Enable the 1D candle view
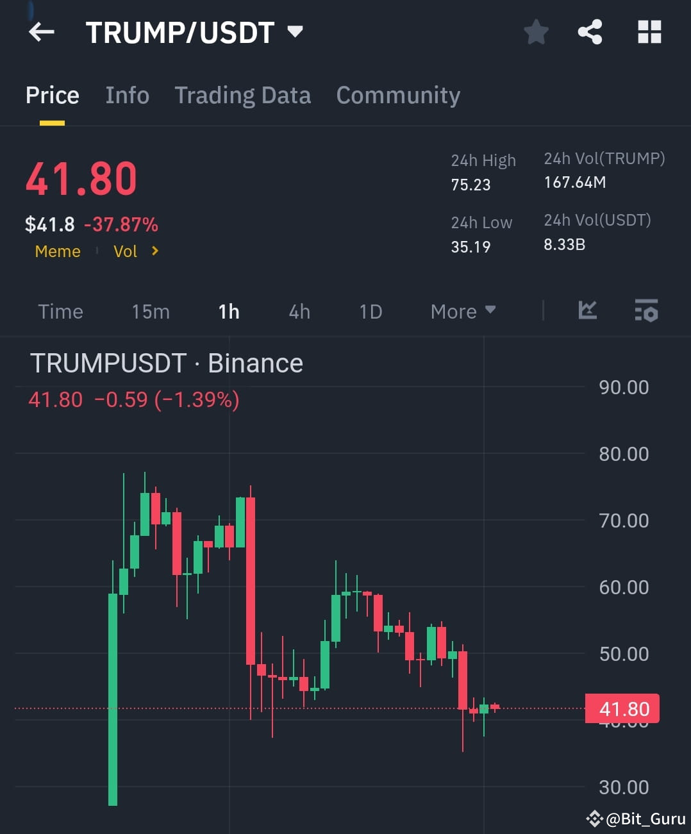The image size is (691, 834). pos(370,311)
